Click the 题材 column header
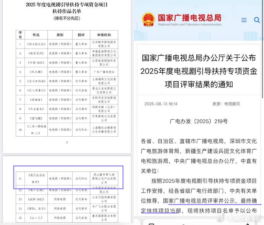 pyautogui.click(x=81, y=35)
